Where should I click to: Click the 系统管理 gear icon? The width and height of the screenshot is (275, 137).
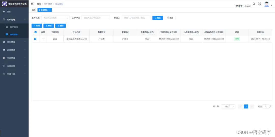(4, 58)
